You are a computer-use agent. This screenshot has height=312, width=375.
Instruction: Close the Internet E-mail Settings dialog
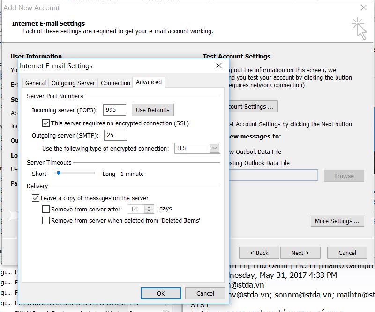coord(219,65)
